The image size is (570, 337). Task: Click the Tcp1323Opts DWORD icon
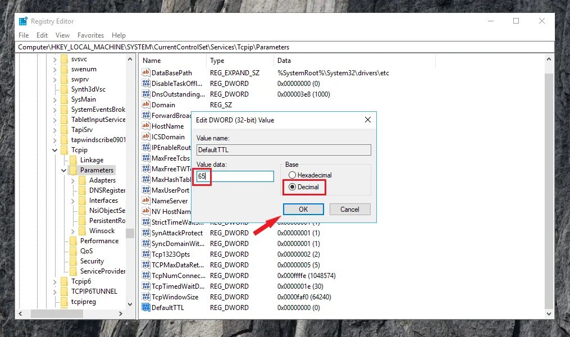(x=146, y=254)
